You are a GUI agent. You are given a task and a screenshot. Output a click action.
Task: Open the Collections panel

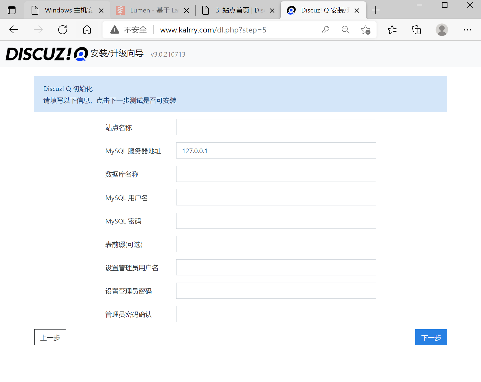[x=417, y=30]
